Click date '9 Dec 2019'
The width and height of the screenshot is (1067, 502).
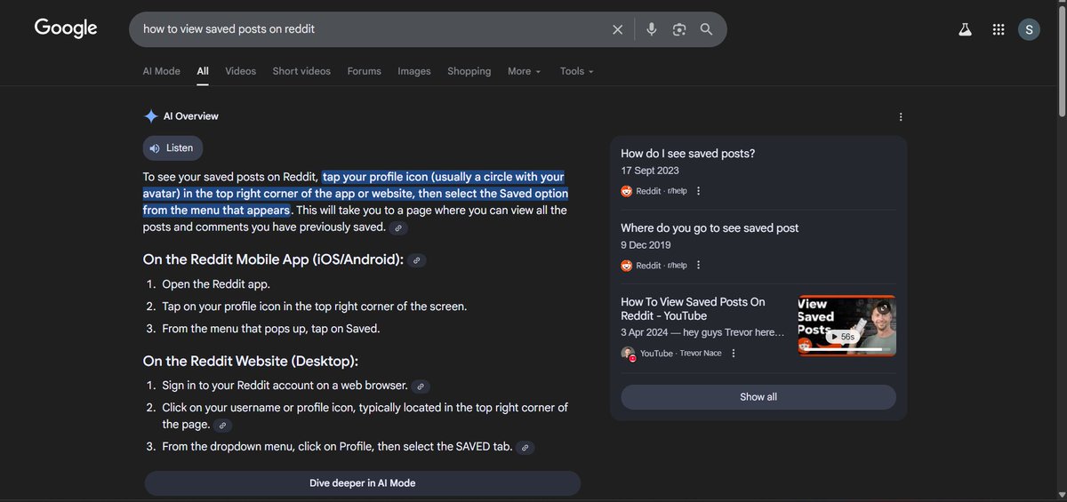[x=646, y=245]
